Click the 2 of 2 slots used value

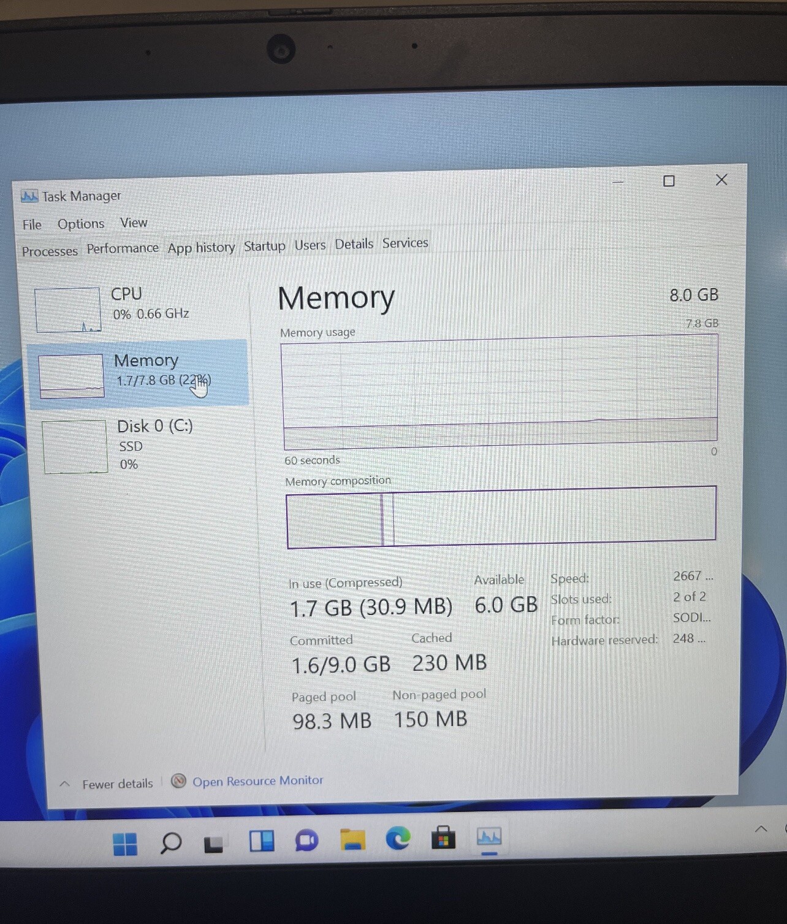690,597
